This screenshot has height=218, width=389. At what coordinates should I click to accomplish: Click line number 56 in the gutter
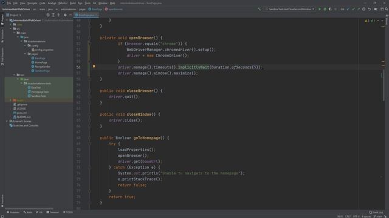(78, 67)
